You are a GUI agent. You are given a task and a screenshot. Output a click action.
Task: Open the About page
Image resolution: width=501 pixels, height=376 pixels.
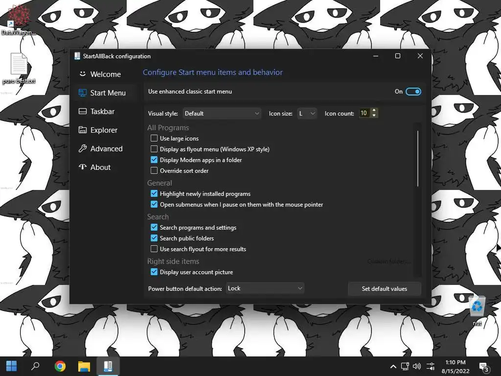(x=105, y=167)
